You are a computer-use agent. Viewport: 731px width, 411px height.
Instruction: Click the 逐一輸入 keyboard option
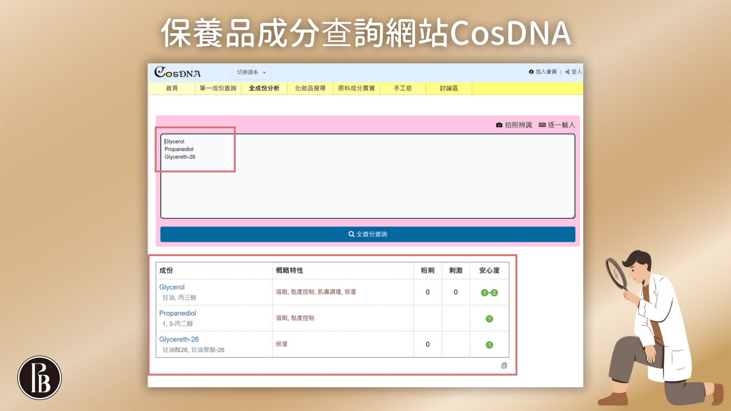[x=557, y=125]
